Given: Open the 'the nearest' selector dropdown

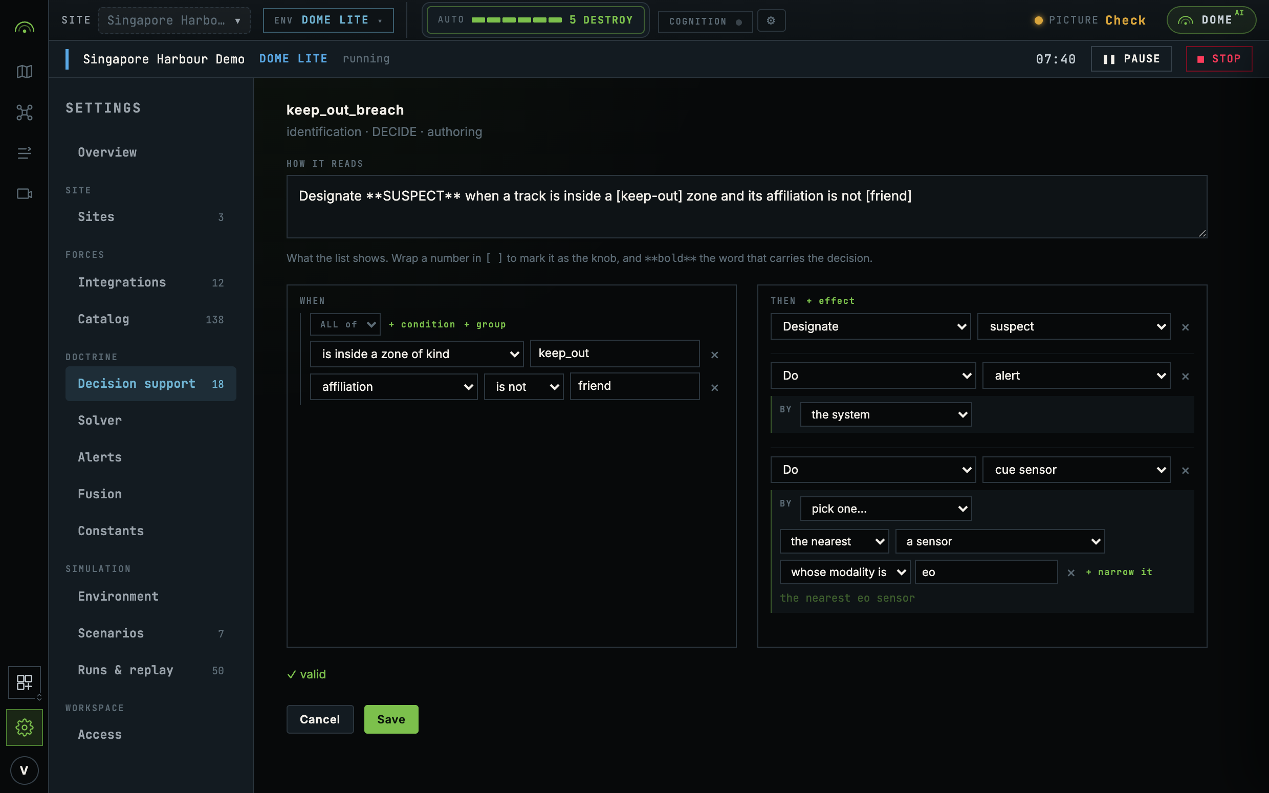Looking at the screenshot, I should tap(834, 542).
